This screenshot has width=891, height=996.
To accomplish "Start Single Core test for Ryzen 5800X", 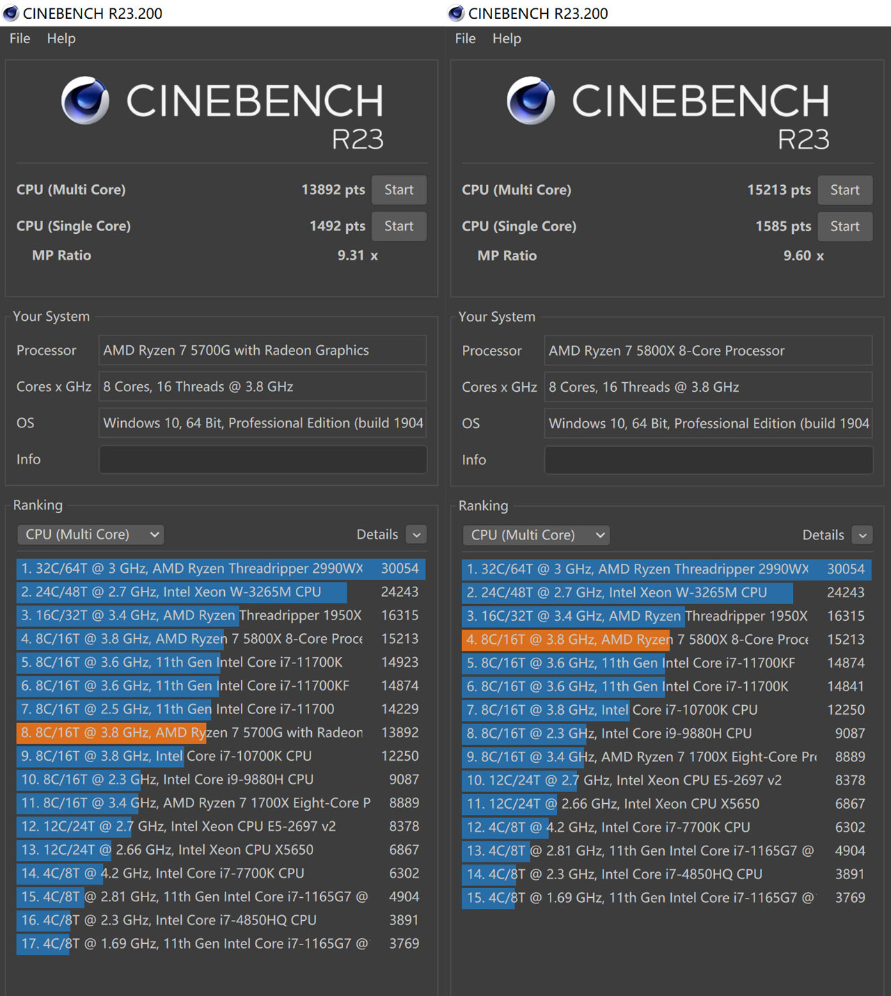I will (x=844, y=226).
